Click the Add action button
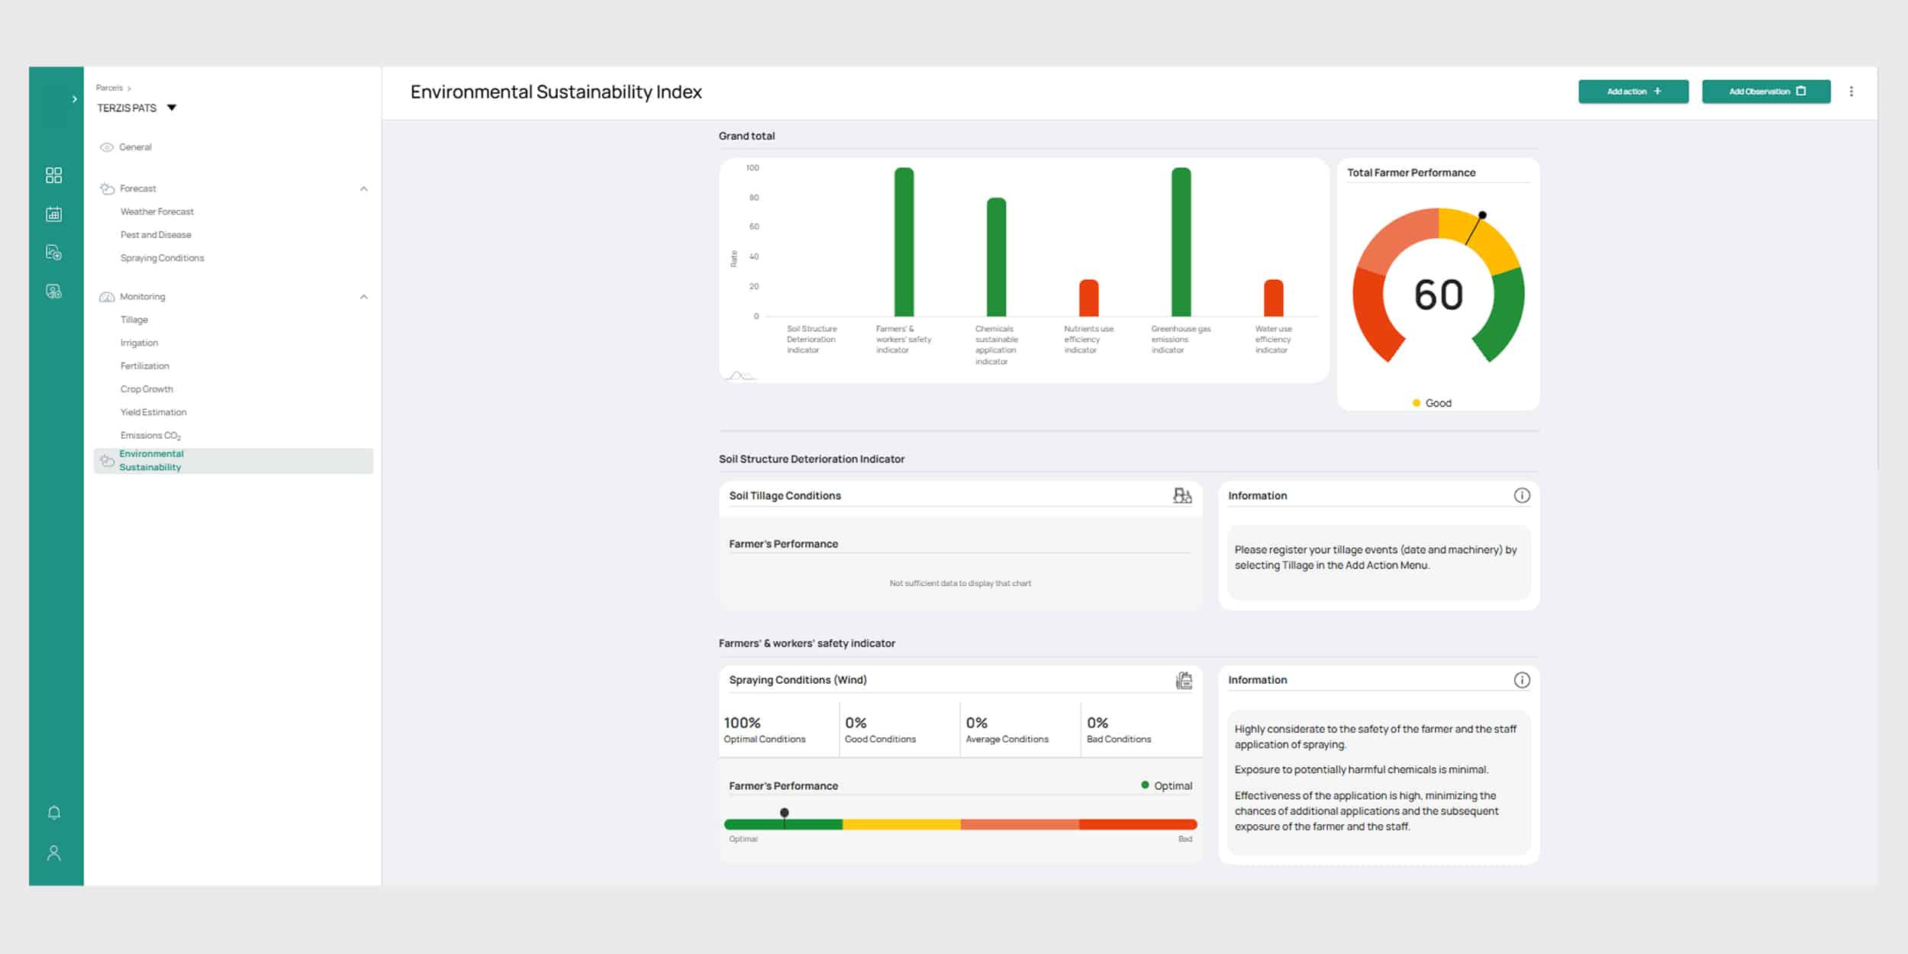The width and height of the screenshot is (1908, 954). pos(1632,92)
